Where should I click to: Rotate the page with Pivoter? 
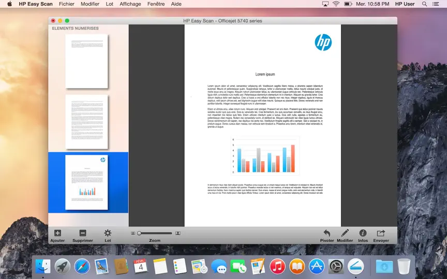pos(327,233)
